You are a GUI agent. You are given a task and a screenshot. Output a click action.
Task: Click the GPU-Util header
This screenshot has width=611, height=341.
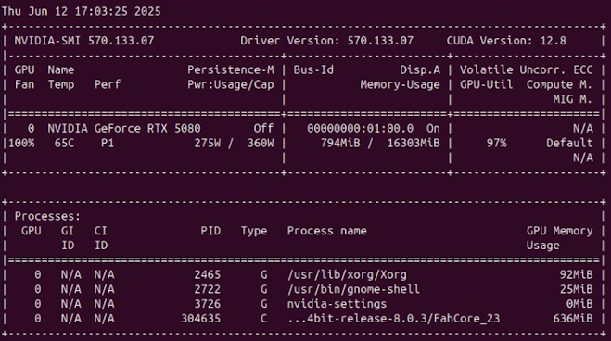point(486,85)
